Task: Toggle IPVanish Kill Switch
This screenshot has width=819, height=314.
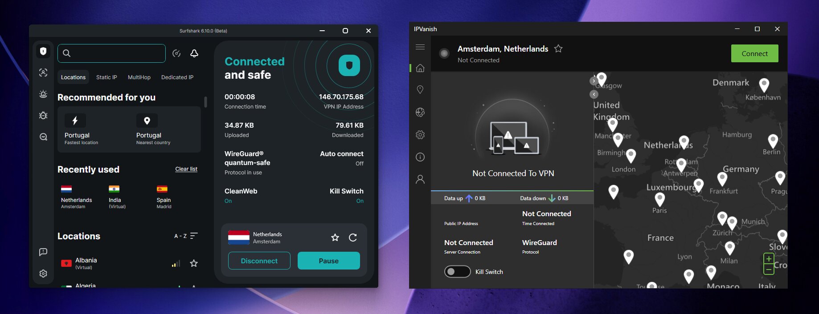Action: point(457,272)
